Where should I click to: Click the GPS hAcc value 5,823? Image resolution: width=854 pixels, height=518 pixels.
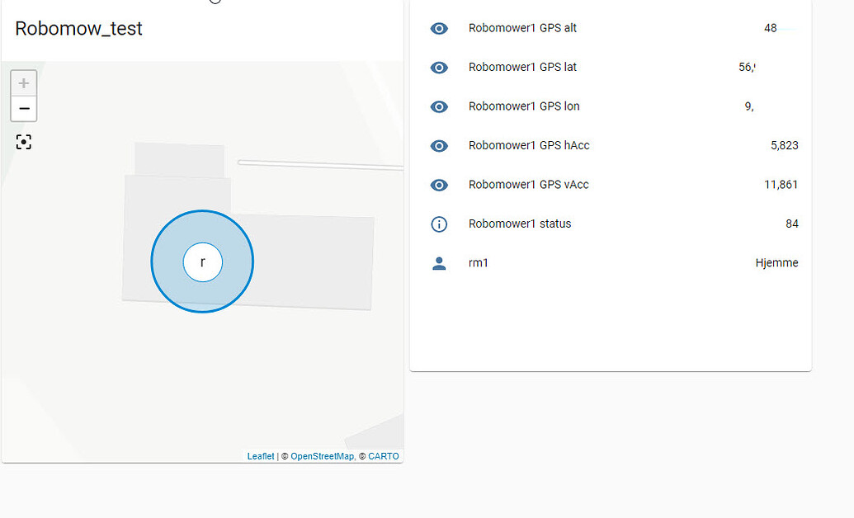[x=783, y=145]
